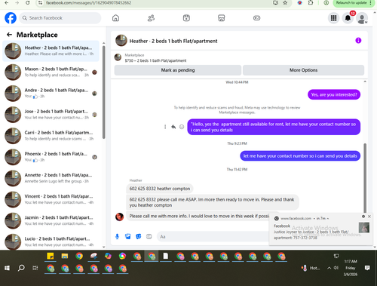This screenshot has width=377, height=286.
Task: Open the $750 Marketplace listing link
Action: coord(155,60)
